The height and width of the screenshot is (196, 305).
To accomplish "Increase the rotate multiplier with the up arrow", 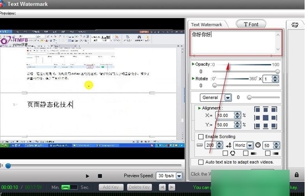I will [275, 77].
